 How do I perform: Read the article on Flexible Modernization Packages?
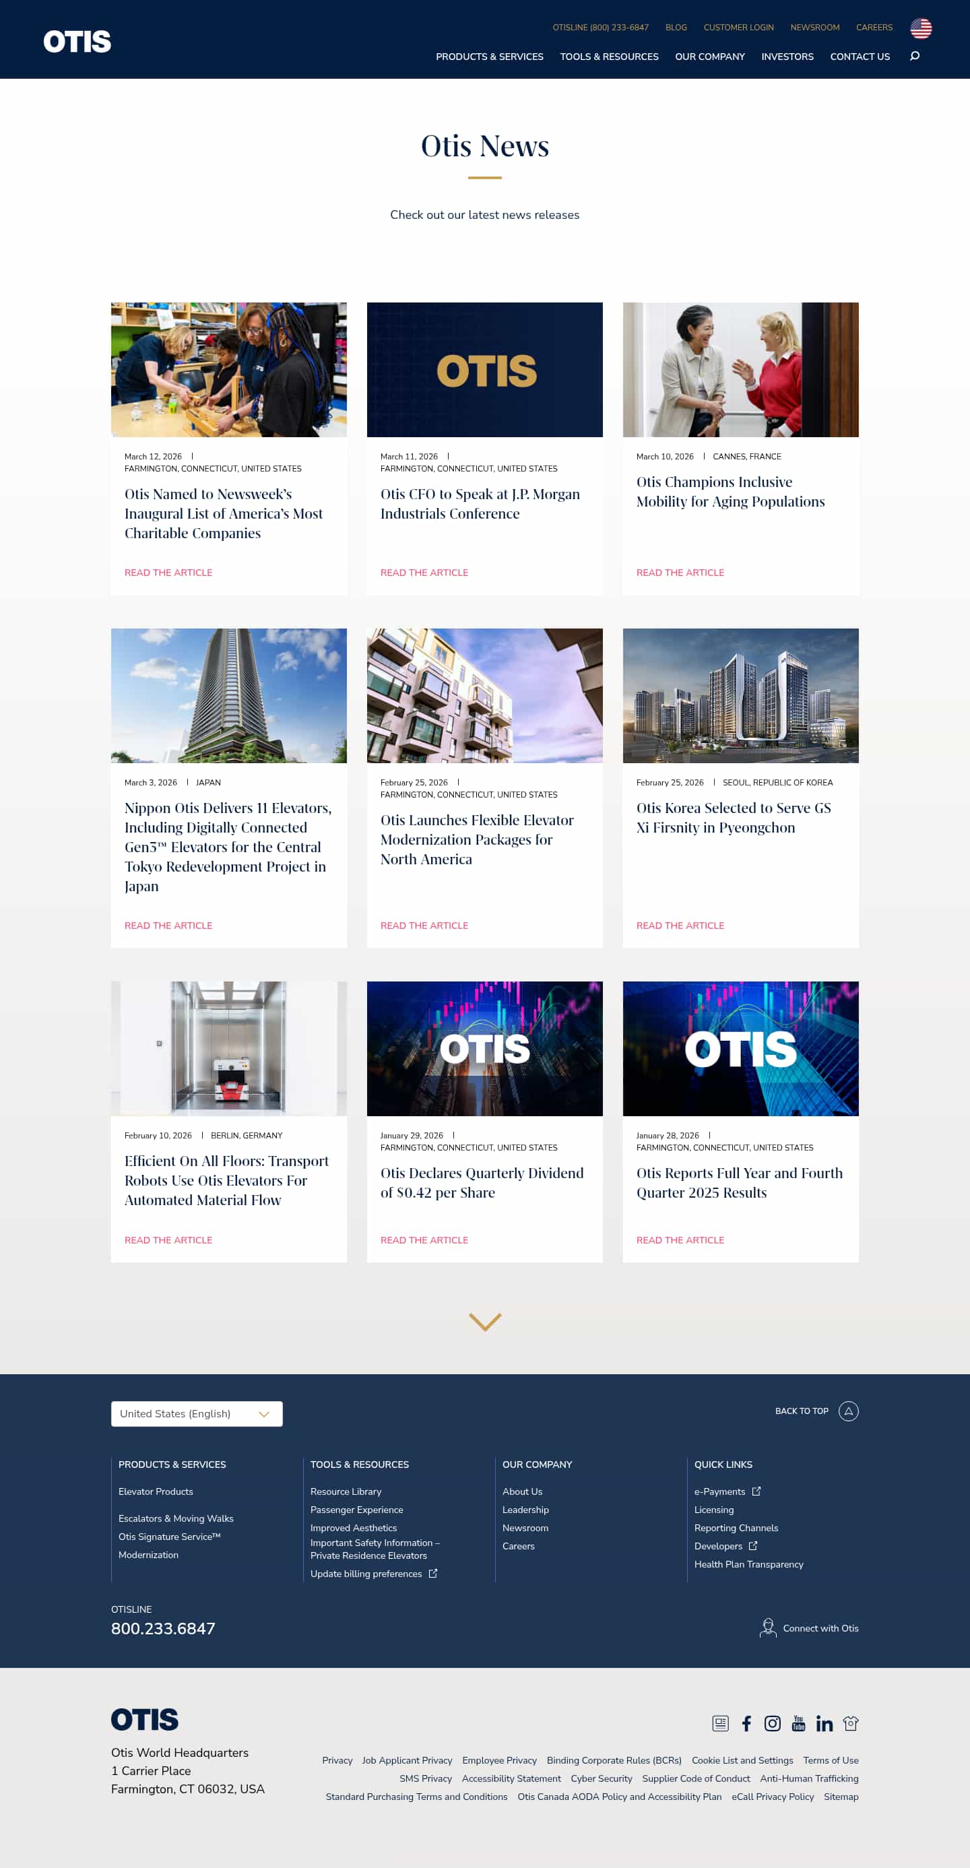tap(424, 926)
